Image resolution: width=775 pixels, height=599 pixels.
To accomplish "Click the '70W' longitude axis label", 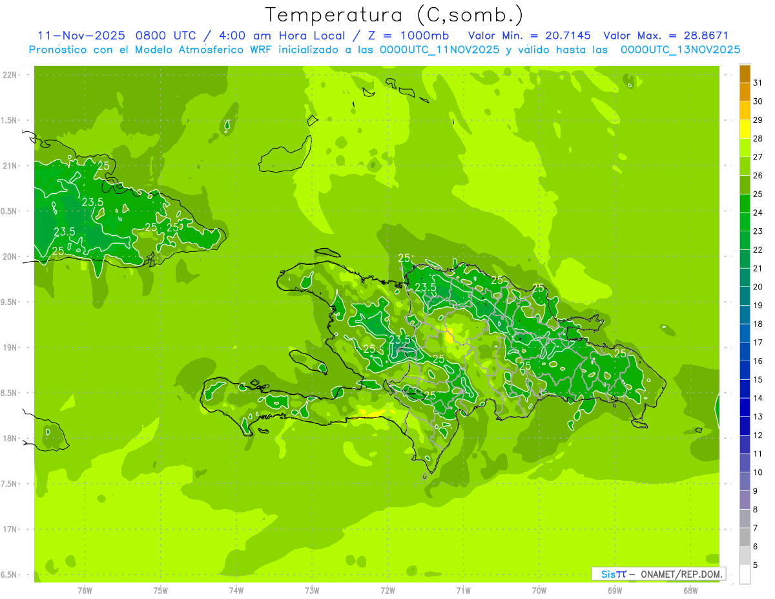I will [x=539, y=589].
